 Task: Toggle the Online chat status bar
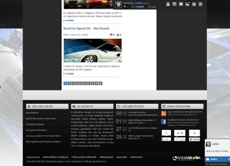click(x=218, y=159)
